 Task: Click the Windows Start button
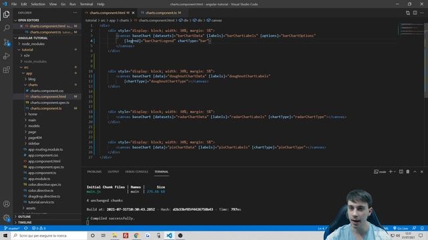click(5, 235)
